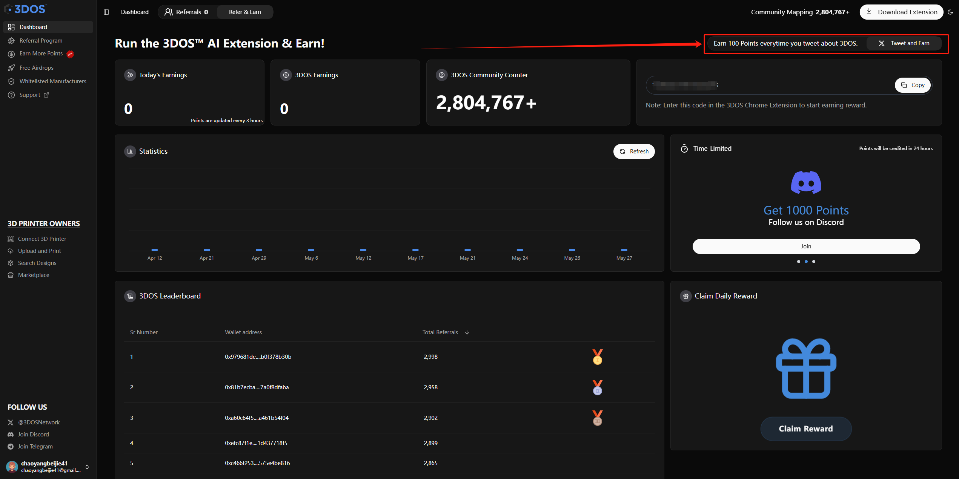959x479 pixels.
Task: Copy the extension code
Action: point(913,85)
